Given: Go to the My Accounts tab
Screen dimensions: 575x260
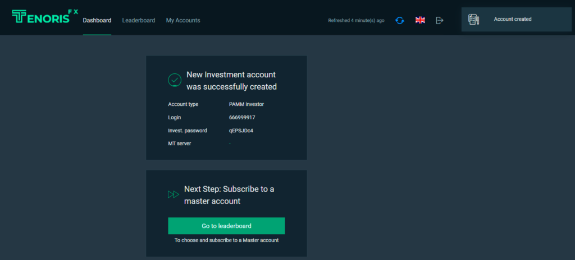Looking at the screenshot, I should pos(183,20).
